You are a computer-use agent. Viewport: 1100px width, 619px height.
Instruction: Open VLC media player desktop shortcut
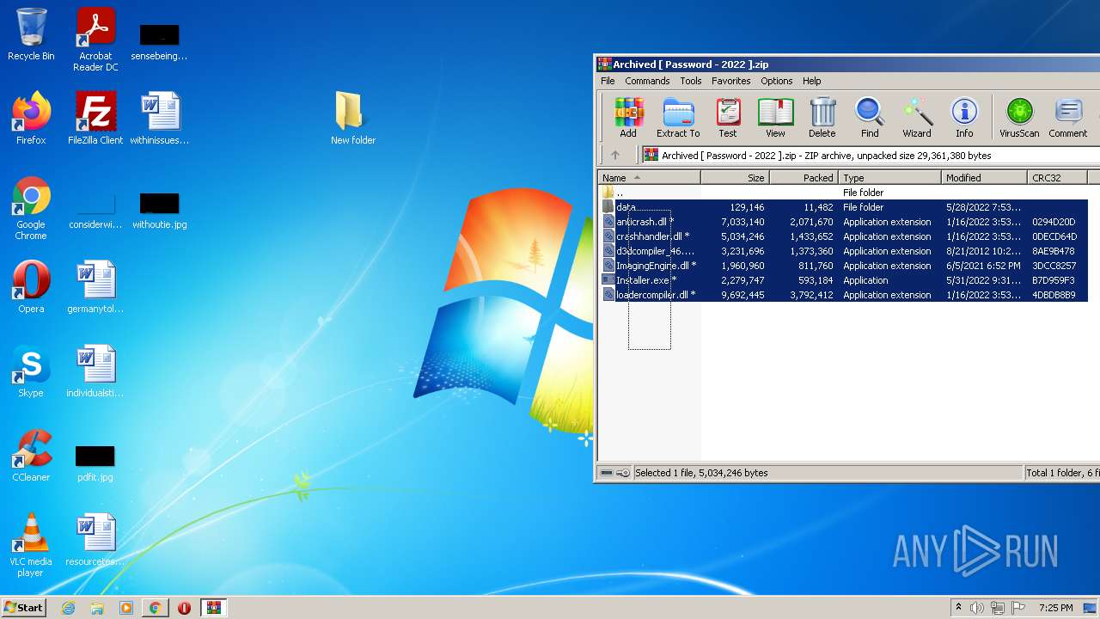[31, 545]
